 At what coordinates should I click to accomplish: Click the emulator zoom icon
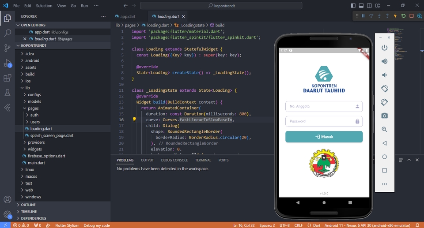click(x=384, y=129)
